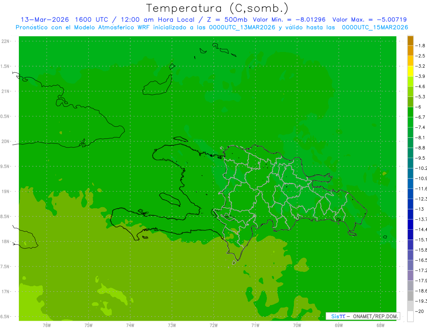This screenshot has width=427, height=330.
Task: Pick the yellow swatch between -3.2 and -3.9
Action: pyautogui.click(x=410, y=71)
